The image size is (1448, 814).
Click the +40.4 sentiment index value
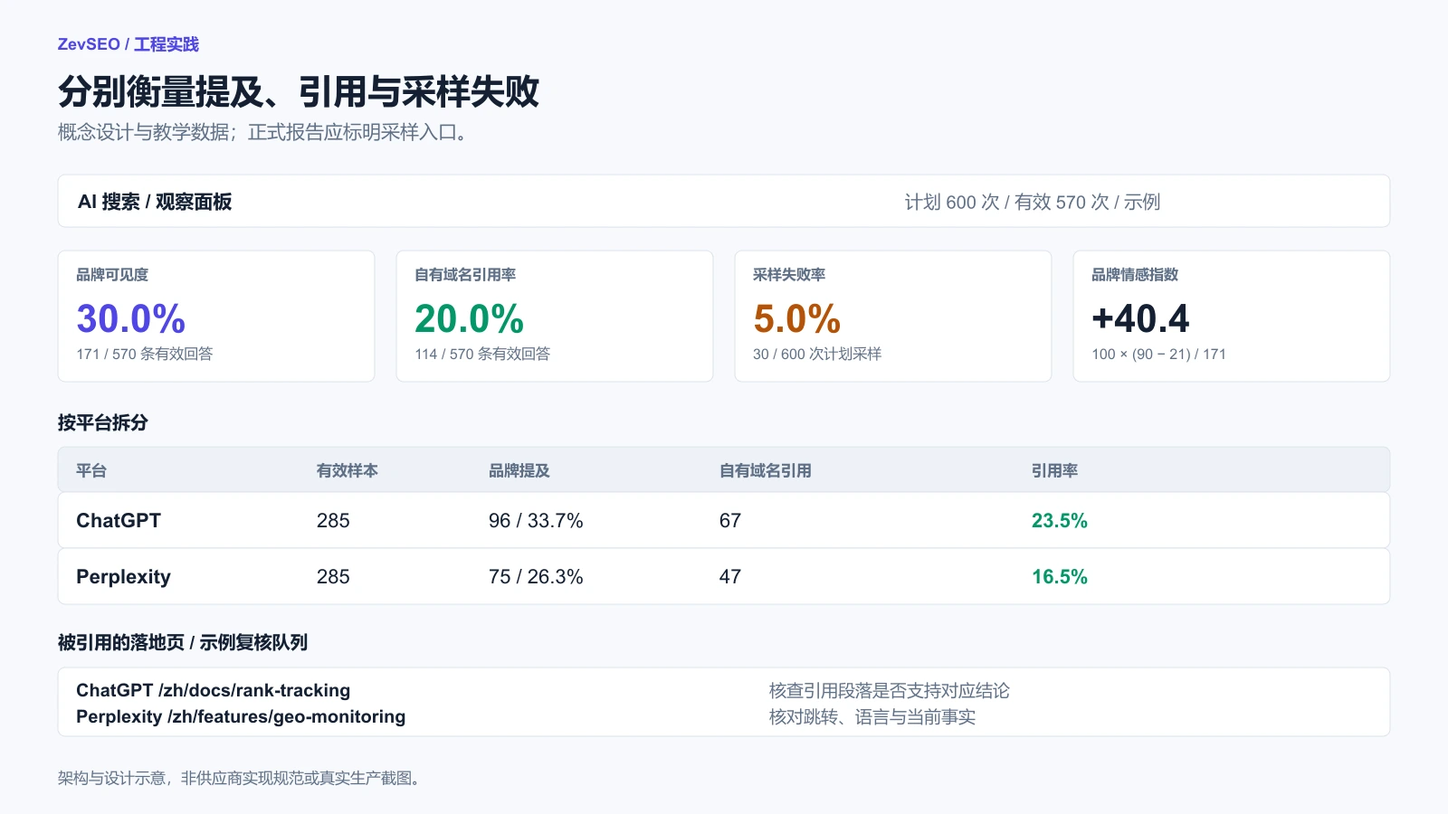tap(1140, 318)
